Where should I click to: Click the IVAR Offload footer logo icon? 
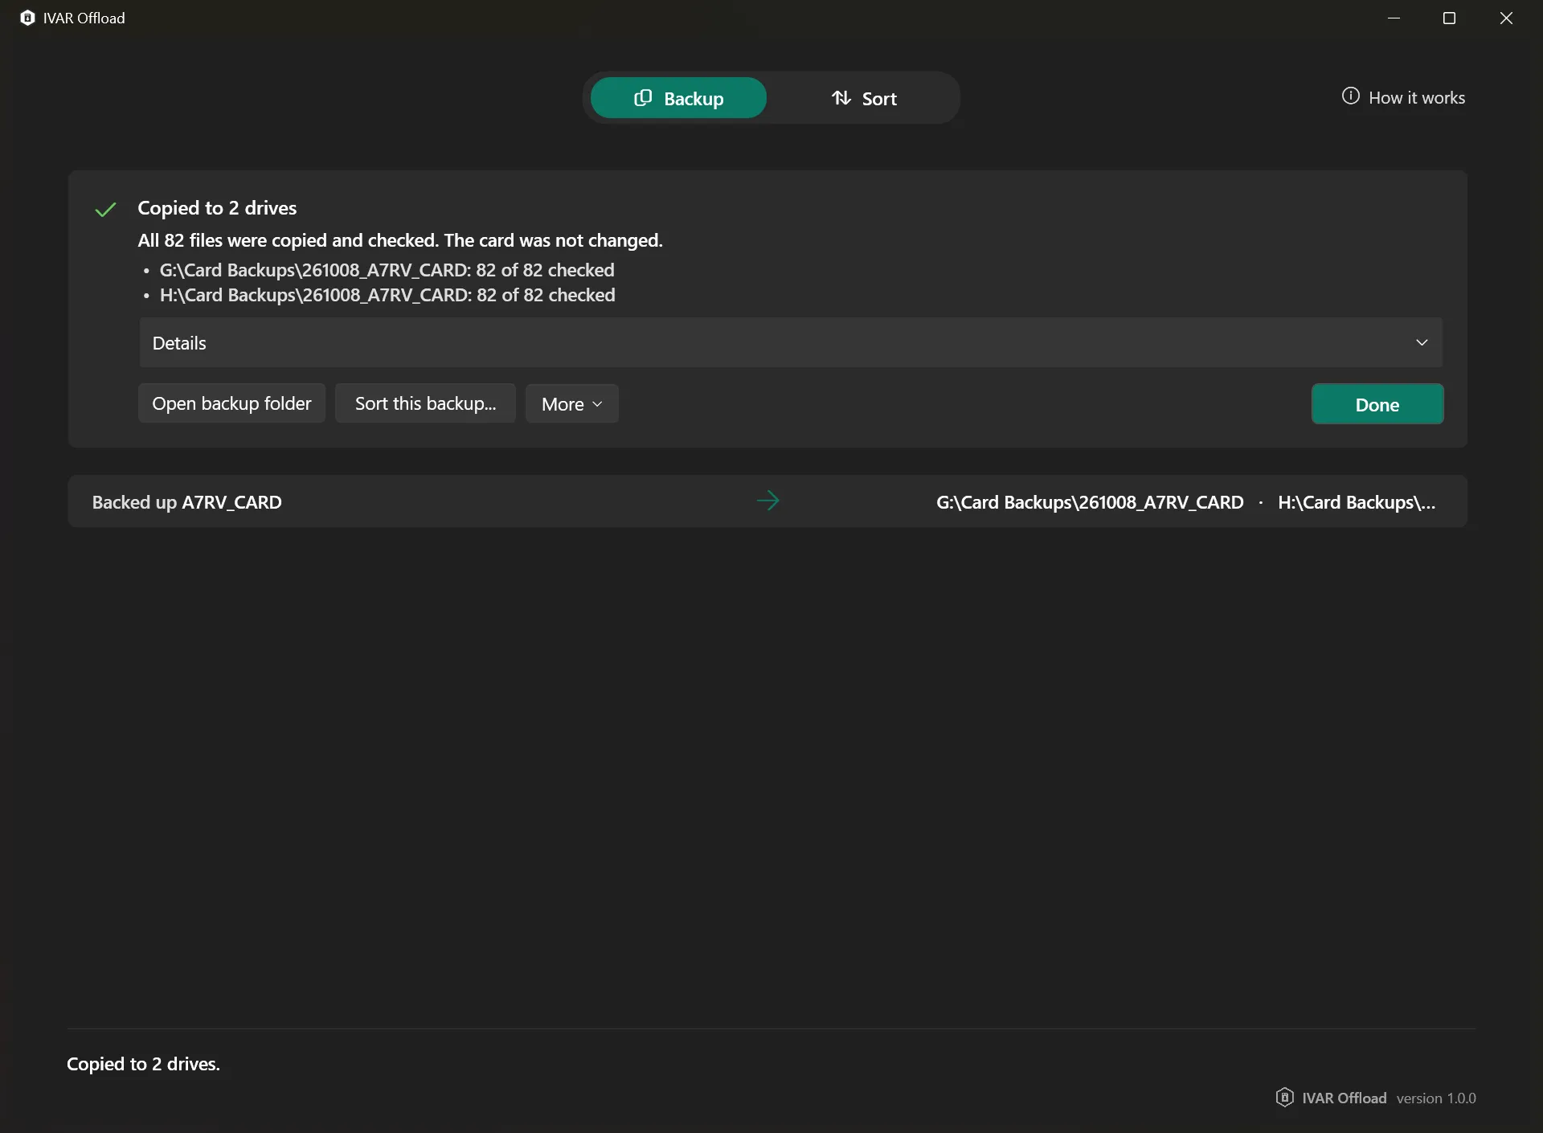point(1284,1097)
